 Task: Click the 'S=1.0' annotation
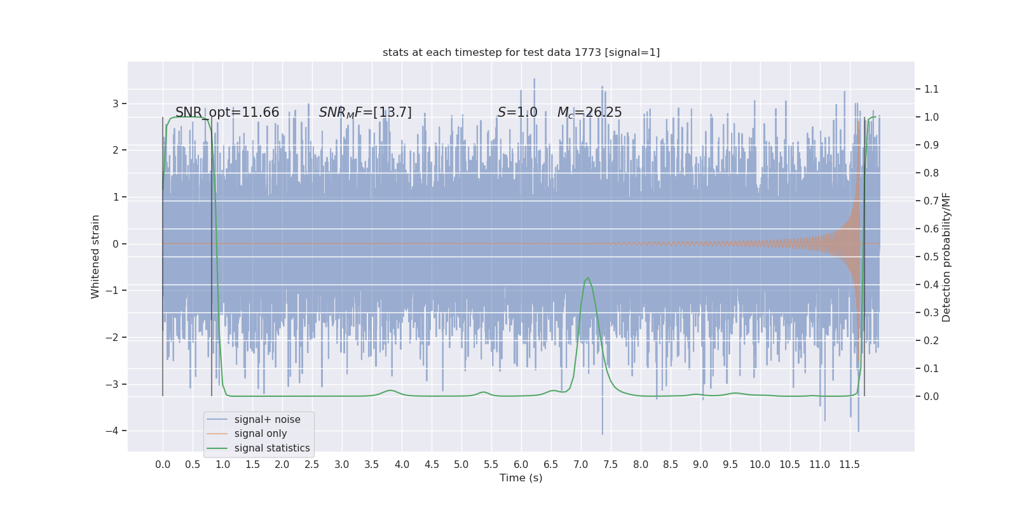pos(517,112)
